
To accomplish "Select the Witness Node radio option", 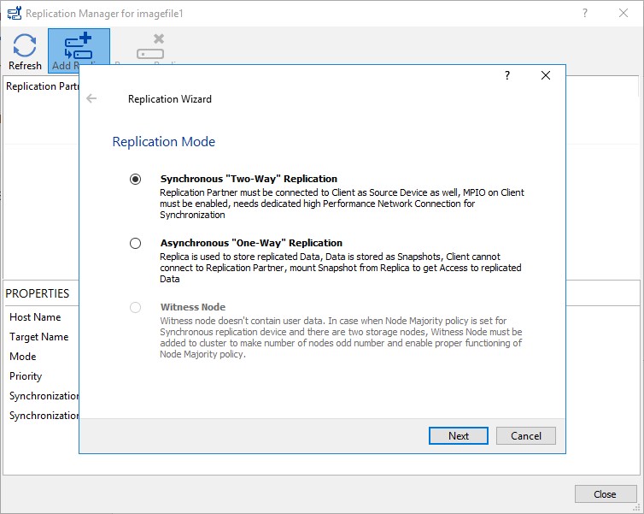I will (x=135, y=307).
